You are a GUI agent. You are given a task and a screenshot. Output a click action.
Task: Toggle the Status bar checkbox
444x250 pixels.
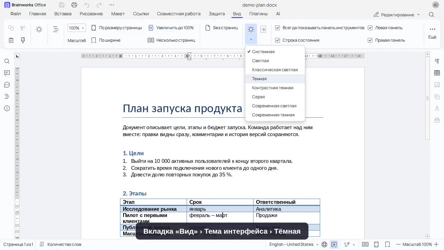[277, 40]
